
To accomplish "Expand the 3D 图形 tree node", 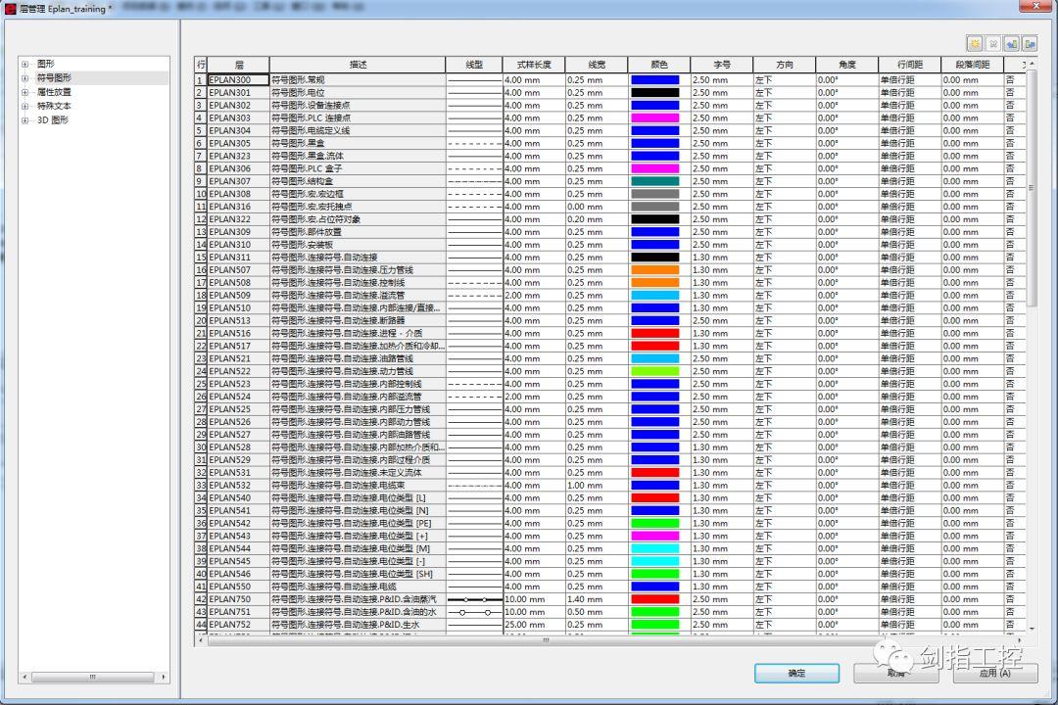I will pos(24,120).
